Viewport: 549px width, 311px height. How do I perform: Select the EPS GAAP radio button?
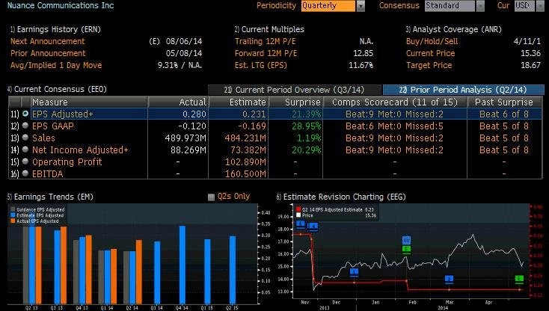pyautogui.click(x=25, y=126)
